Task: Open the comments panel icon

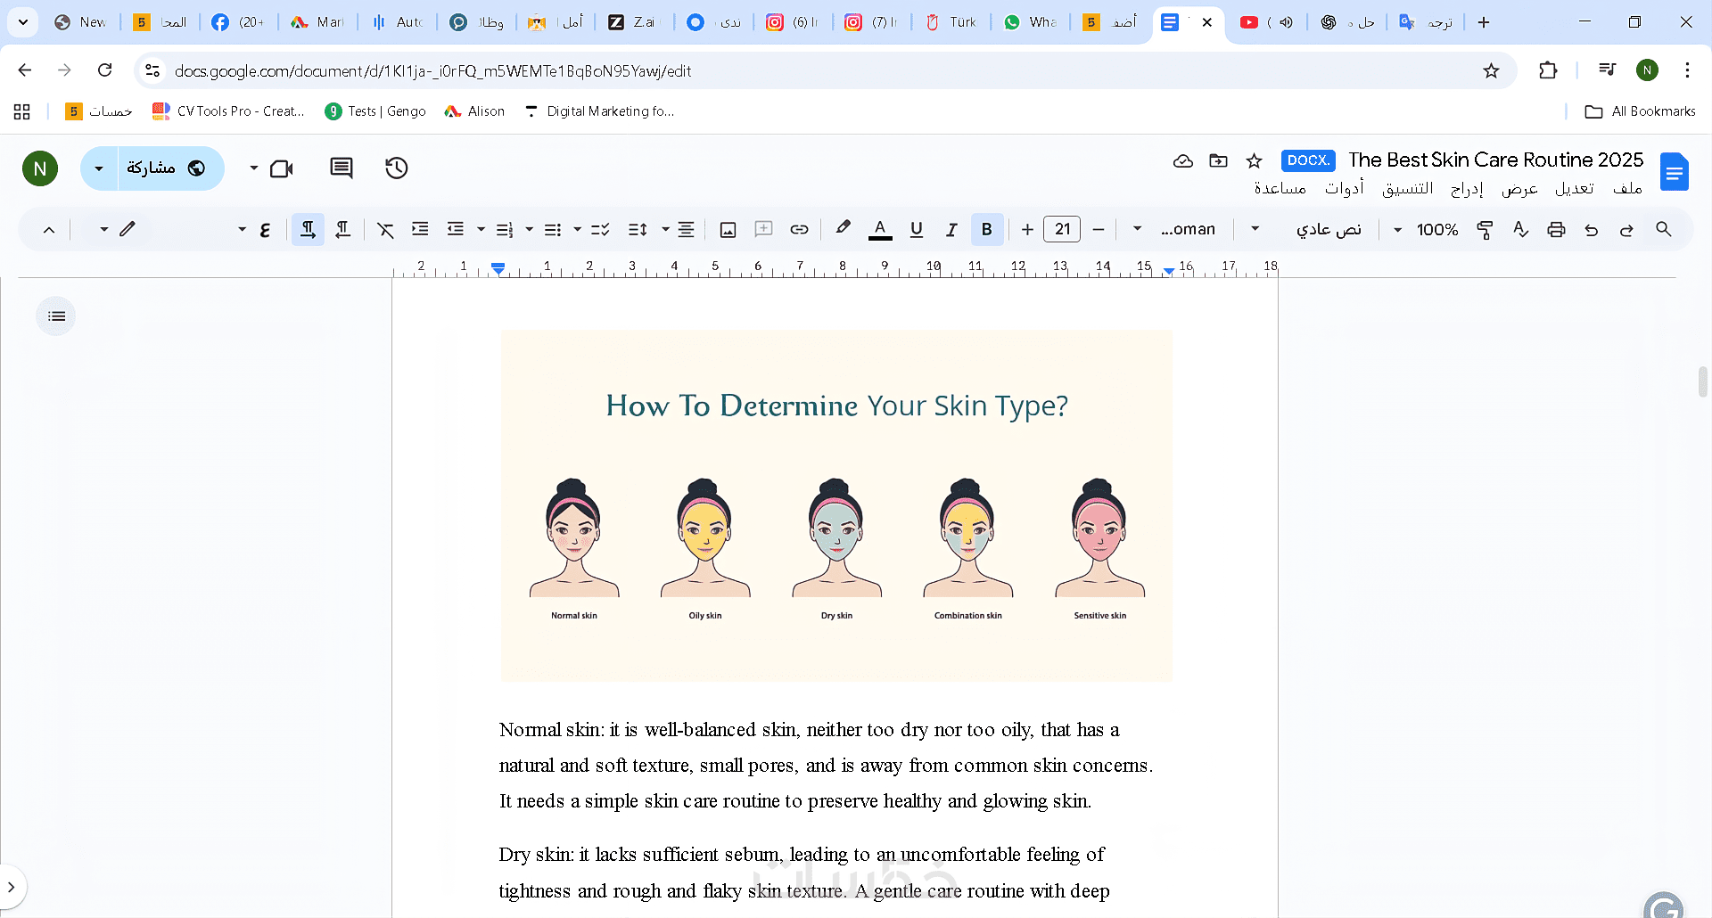Action: [341, 168]
